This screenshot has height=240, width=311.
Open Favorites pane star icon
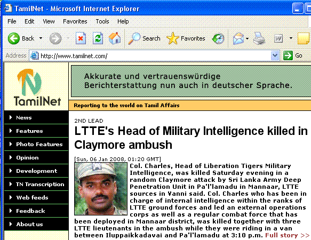172,38
